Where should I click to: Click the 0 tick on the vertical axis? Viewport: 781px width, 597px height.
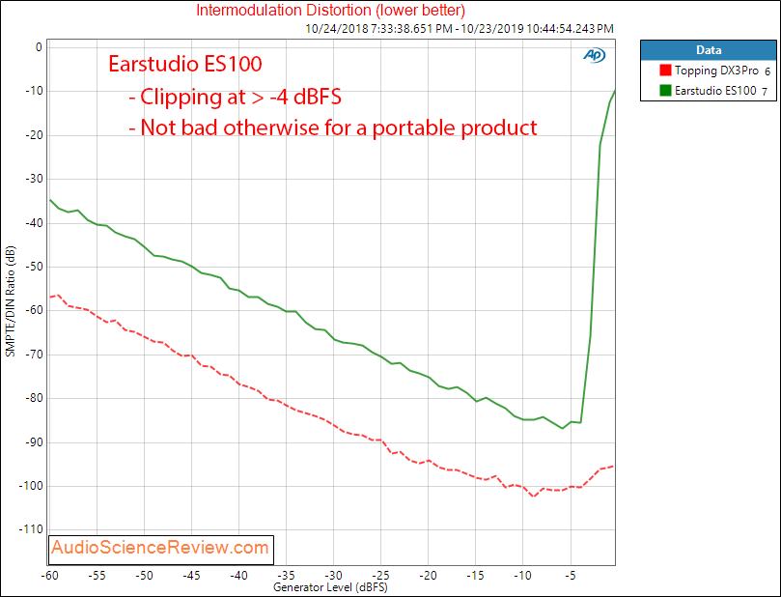coord(39,47)
